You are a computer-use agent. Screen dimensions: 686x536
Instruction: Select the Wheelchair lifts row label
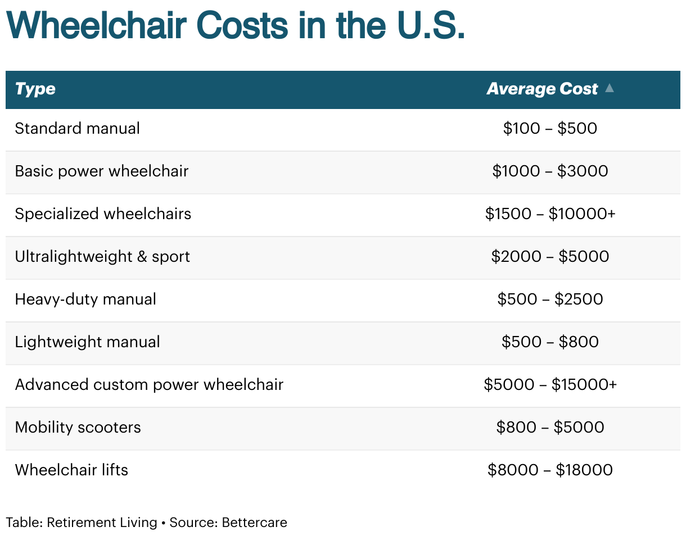pyautogui.click(x=71, y=470)
